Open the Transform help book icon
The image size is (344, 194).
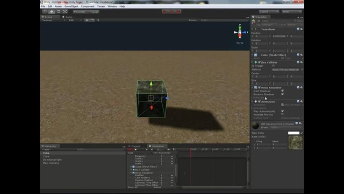pos(298,29)
